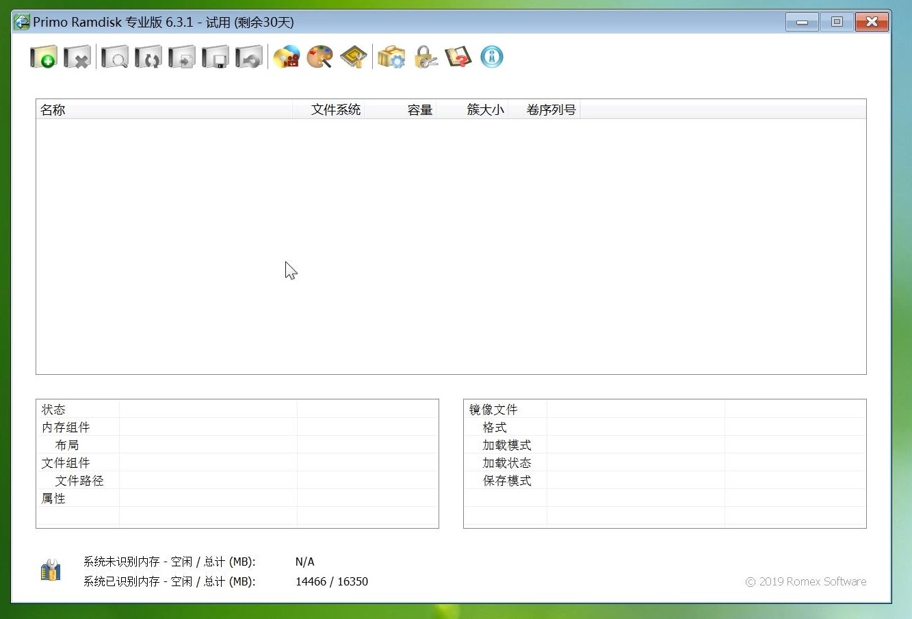Click the 卷序列号 column header
Image resolution: width=912 pixels, height=619 pixels.
551,109
